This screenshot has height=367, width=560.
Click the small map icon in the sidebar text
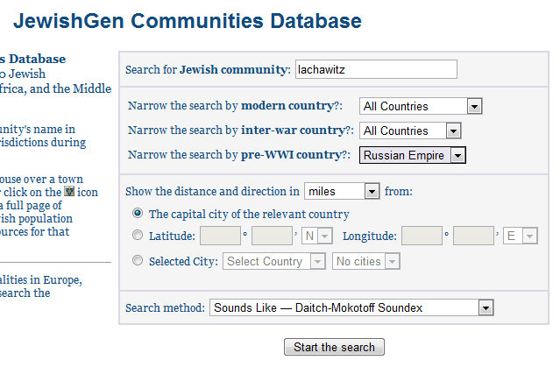click(x=69, y=191)
